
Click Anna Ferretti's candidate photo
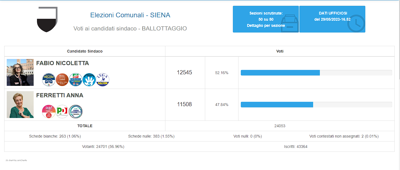tap(20, 105)
